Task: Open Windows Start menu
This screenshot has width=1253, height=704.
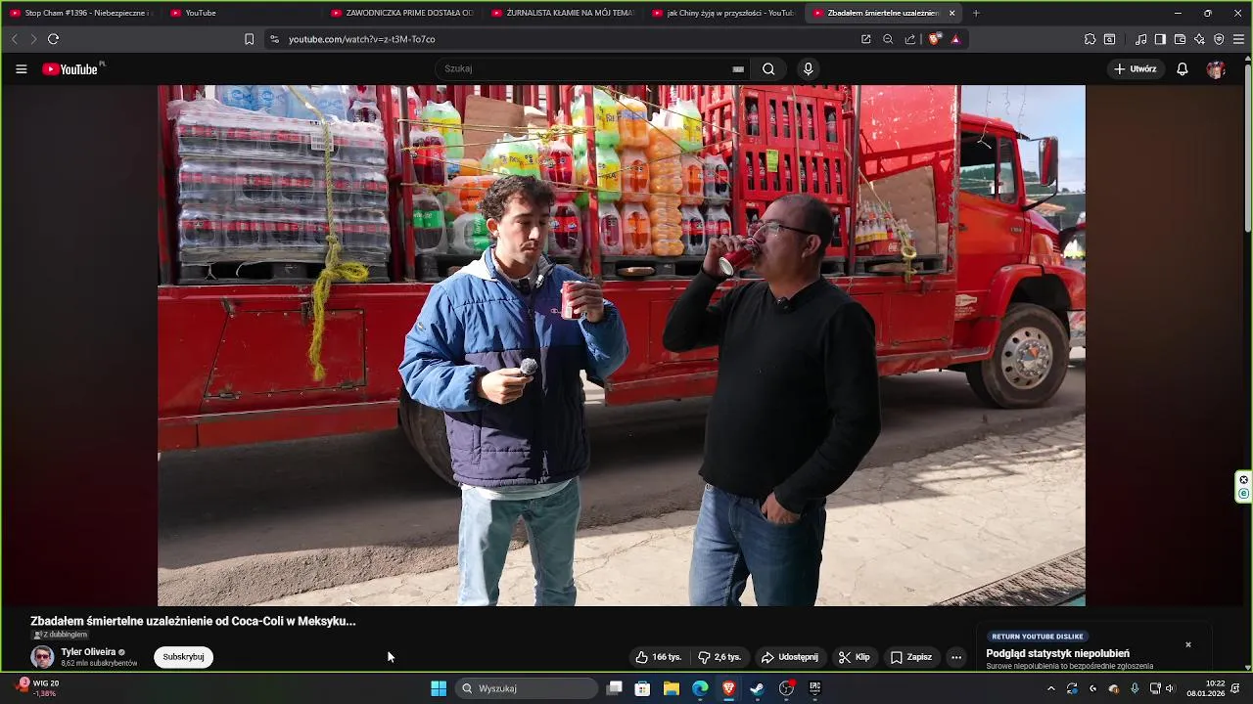Action: [439, 688]
